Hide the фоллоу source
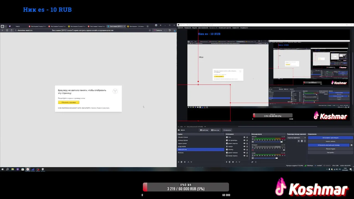 pyautogui.click(x=244, y=150)
